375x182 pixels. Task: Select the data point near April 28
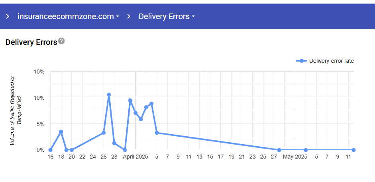point(279,150)
